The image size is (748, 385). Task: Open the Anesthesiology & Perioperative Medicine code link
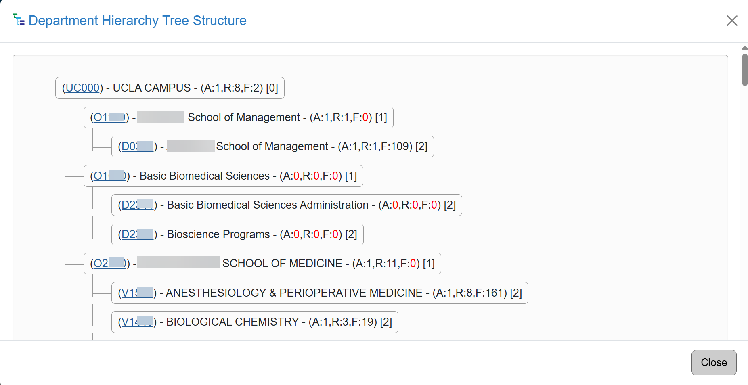click(138, 293)
